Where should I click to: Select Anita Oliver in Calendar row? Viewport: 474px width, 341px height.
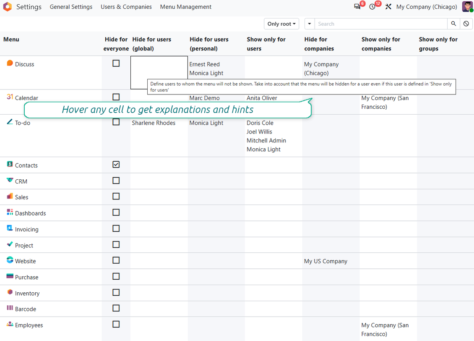point(262,98)
